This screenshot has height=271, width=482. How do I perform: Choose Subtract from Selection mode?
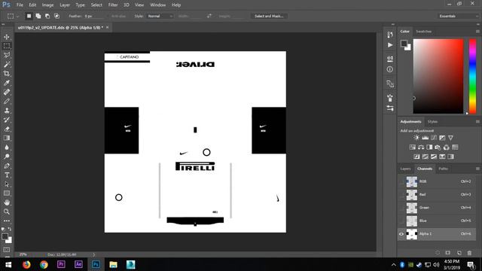coord(47,16)
